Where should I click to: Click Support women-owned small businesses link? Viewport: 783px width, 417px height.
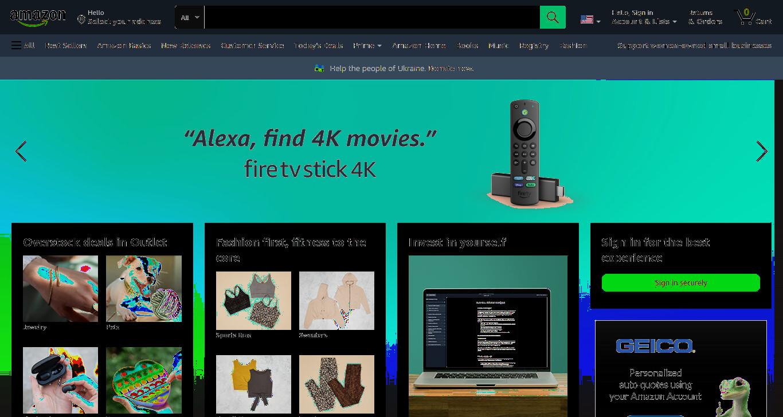694,45
